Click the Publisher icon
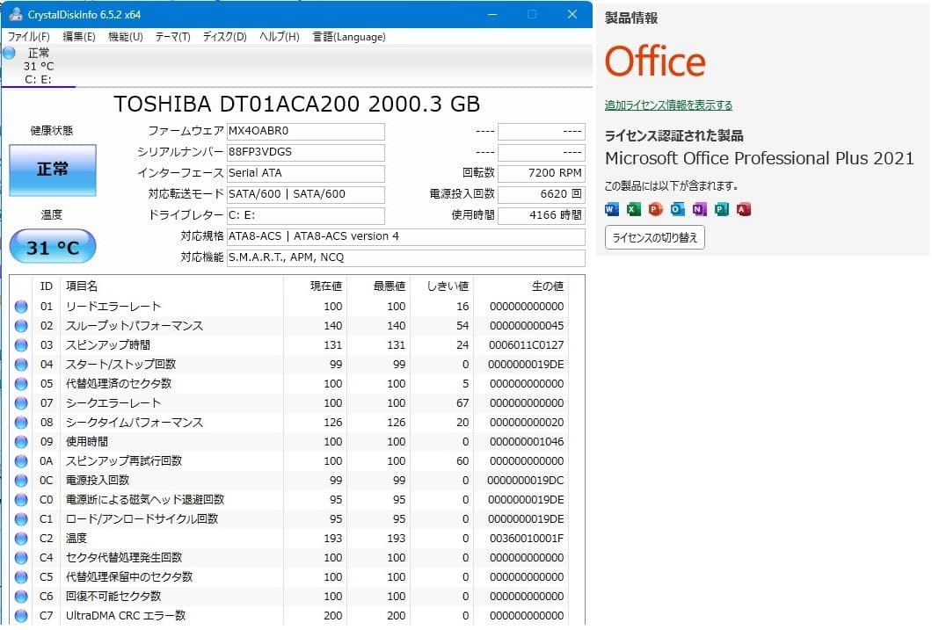 (x=721, y=209)
